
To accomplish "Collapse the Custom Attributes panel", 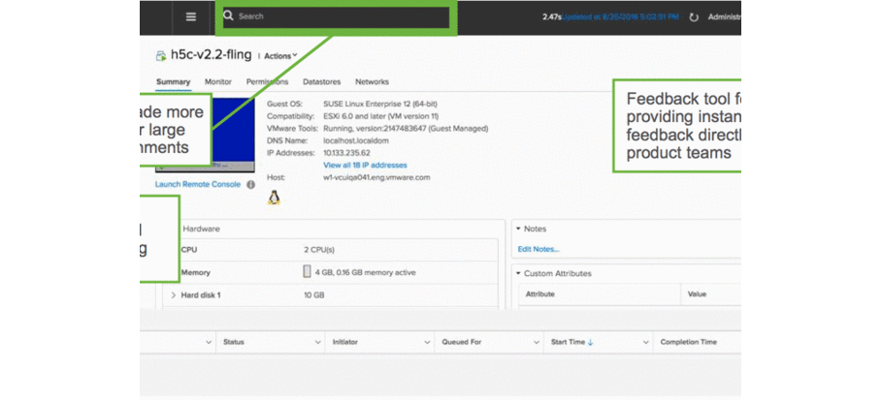I will (519, 273).
